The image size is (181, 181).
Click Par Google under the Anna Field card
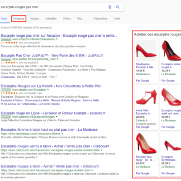pos(143,127)
